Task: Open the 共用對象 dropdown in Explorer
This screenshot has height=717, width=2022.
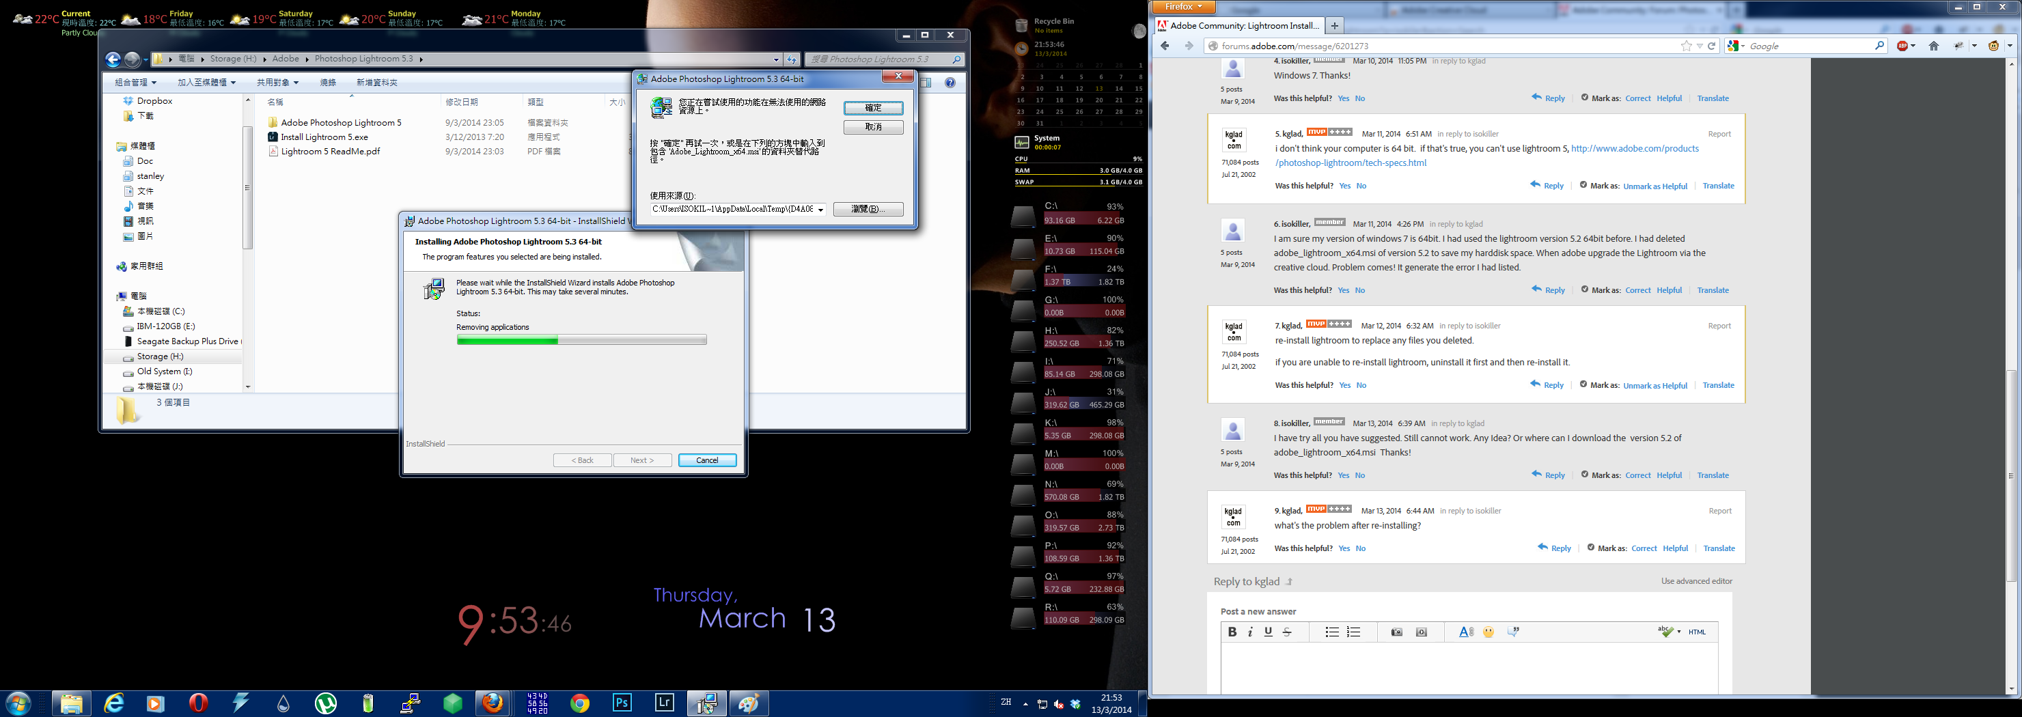Action: point(277,83)
